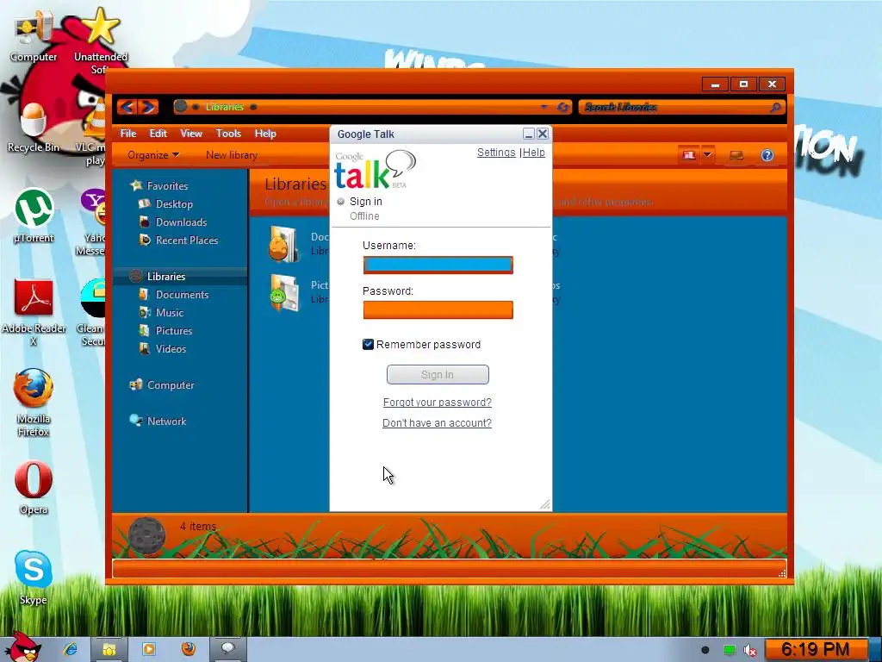Open the address bar history dropdown
The image size is (882, 662).
click(x=543, y=107)
